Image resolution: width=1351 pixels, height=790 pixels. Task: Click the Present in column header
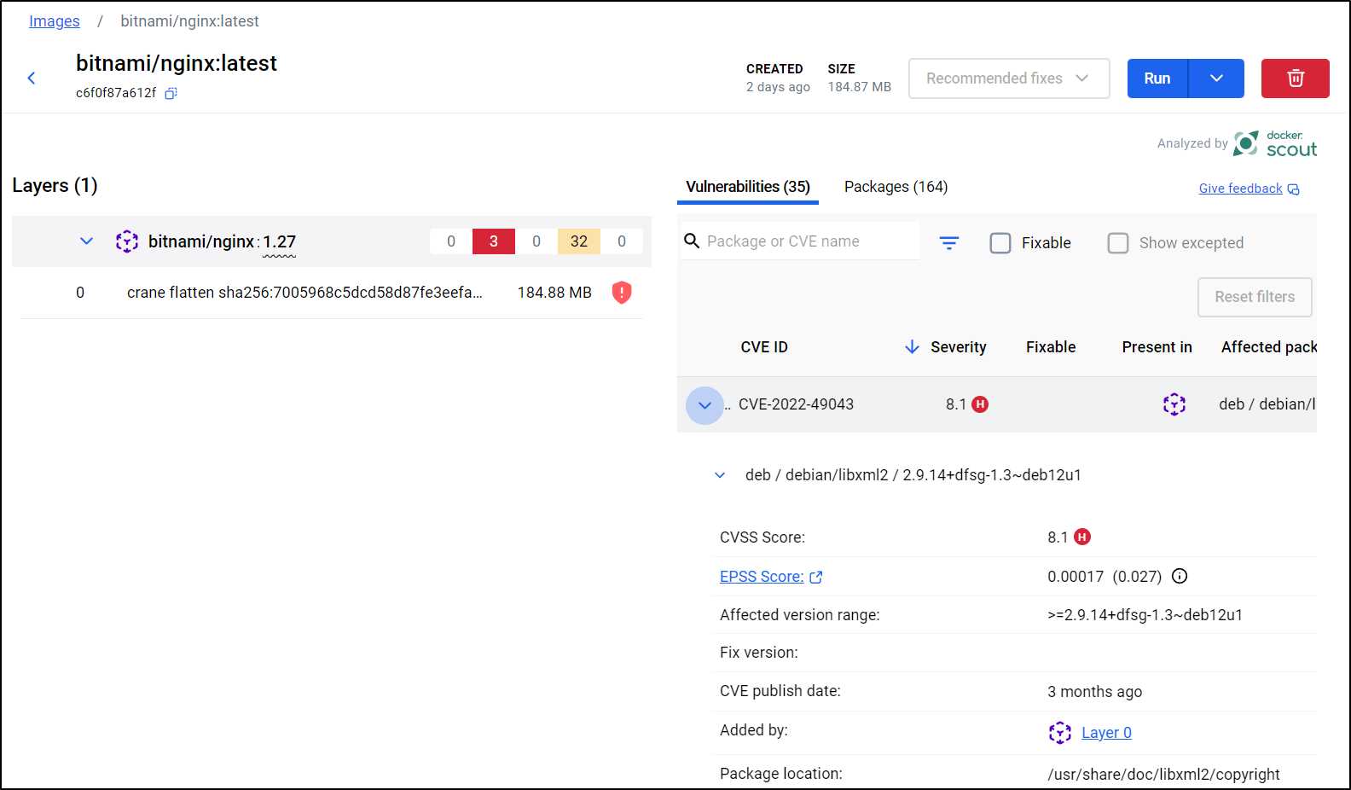(x=1157, y=347)
